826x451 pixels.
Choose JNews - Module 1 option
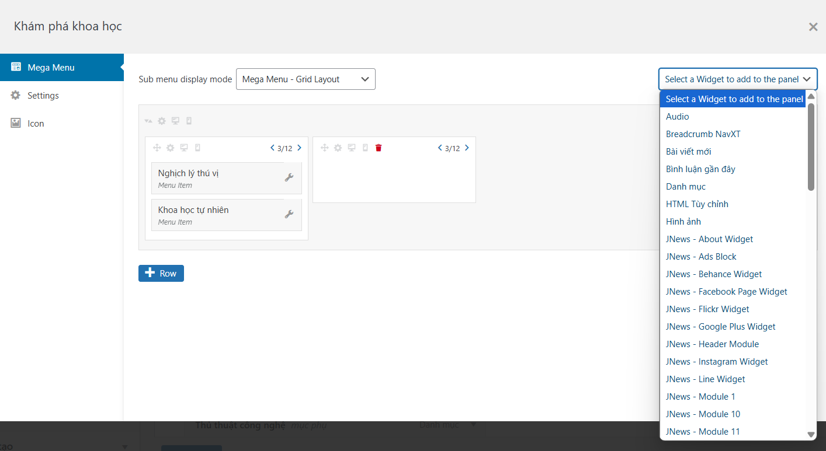pyautogui.click(x=733, y=397)
